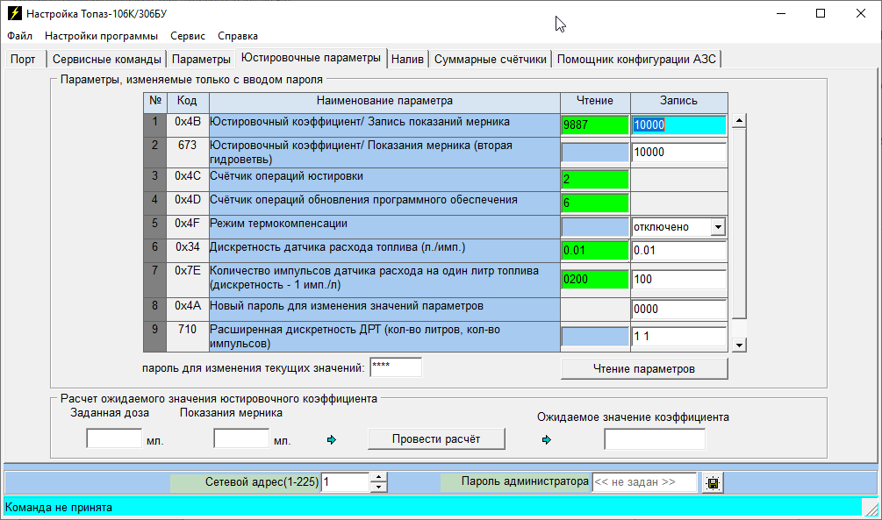Click the Запись field for parameter 0x4B
This screenshot has width=882, height=520.
pos(679,125)
